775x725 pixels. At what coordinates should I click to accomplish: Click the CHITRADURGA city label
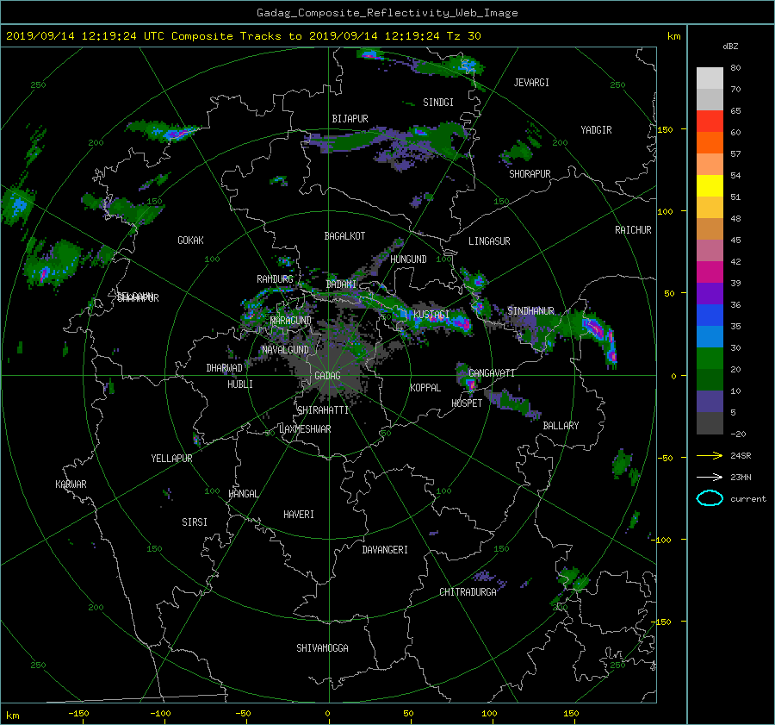point(468,592)
